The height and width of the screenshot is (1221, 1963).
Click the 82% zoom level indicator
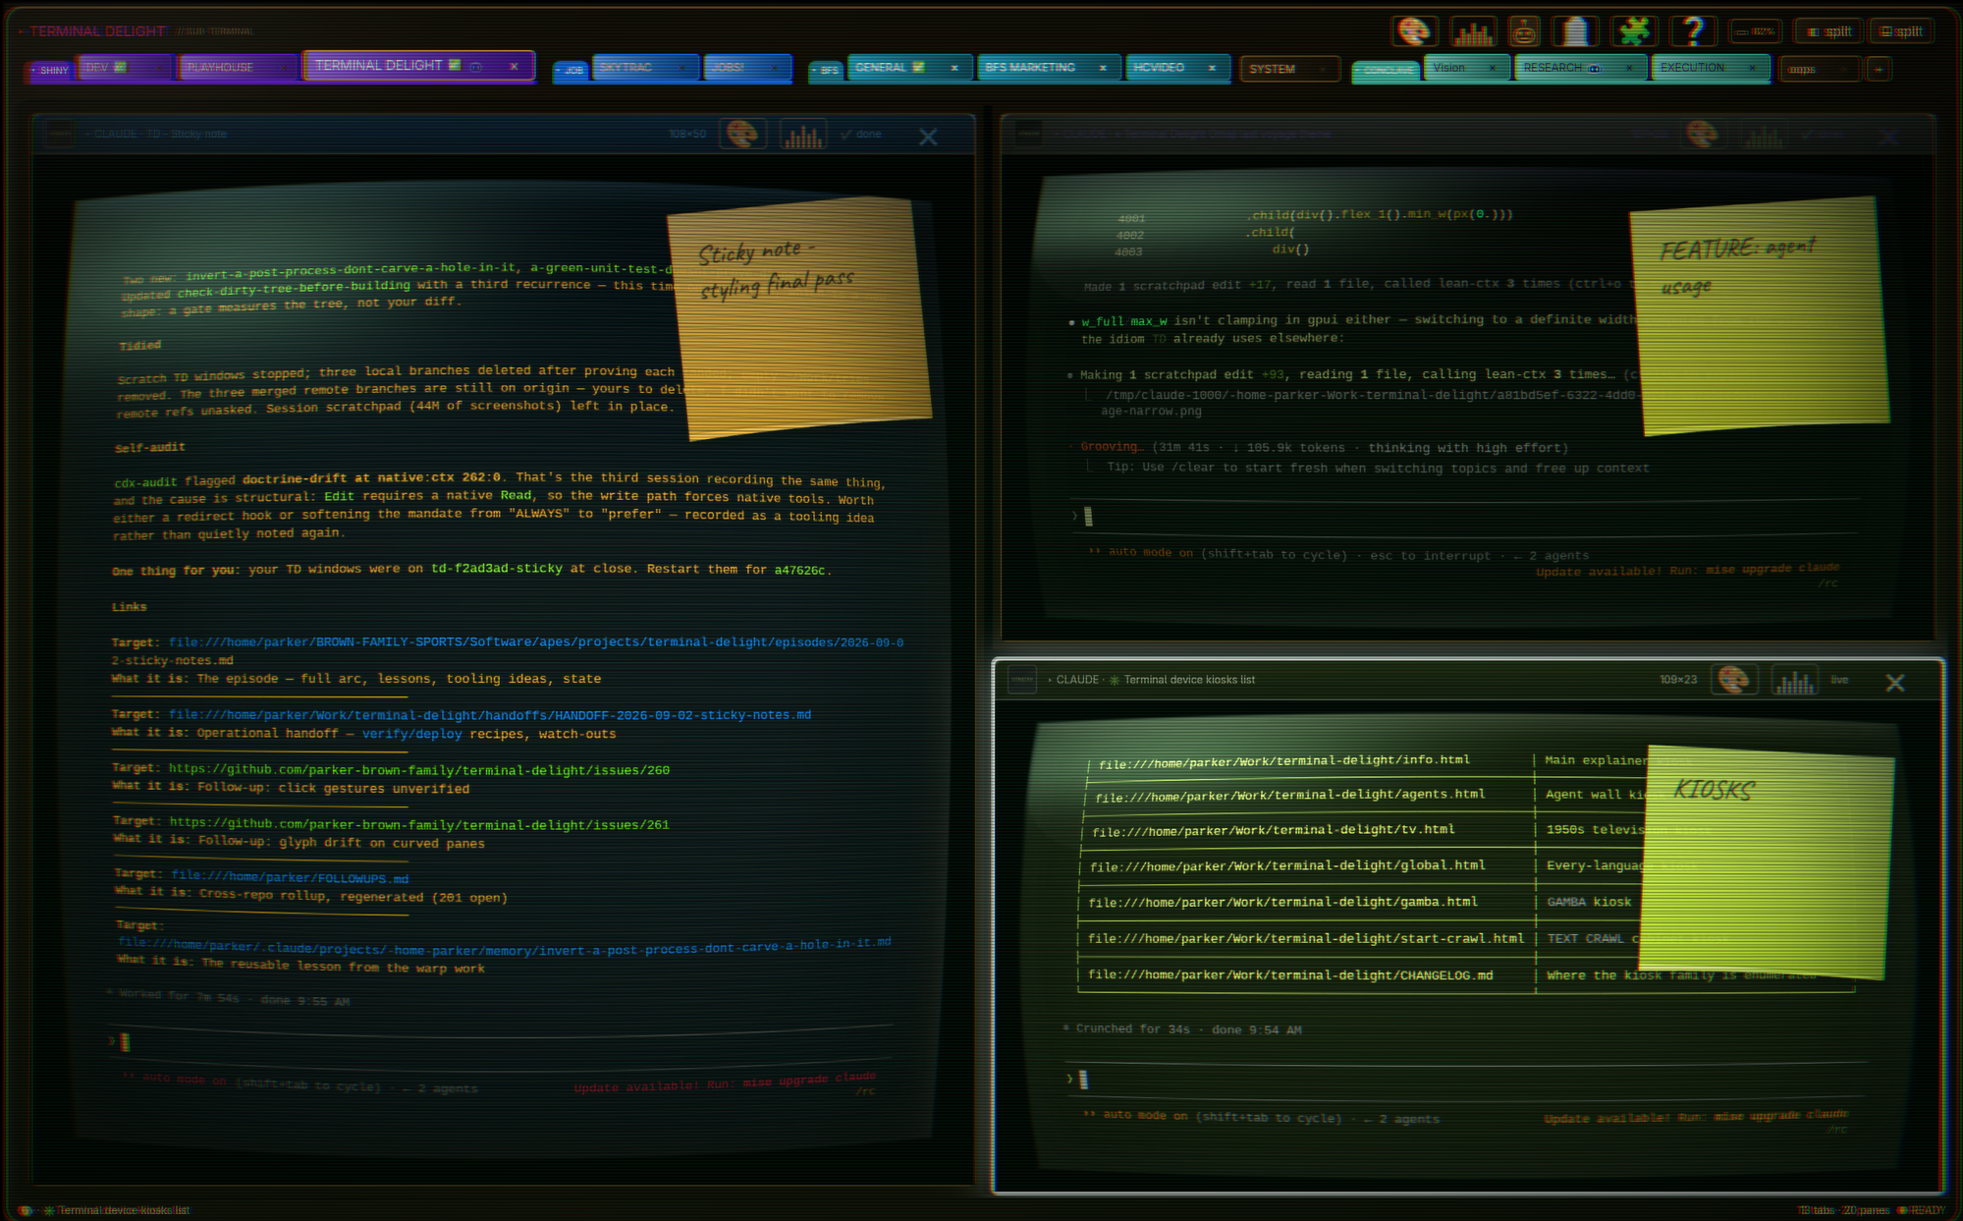click(x=1756, y=31)
